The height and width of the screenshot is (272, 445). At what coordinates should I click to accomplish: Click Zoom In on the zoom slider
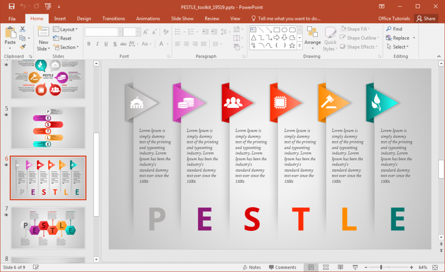[x=411, y=267]
